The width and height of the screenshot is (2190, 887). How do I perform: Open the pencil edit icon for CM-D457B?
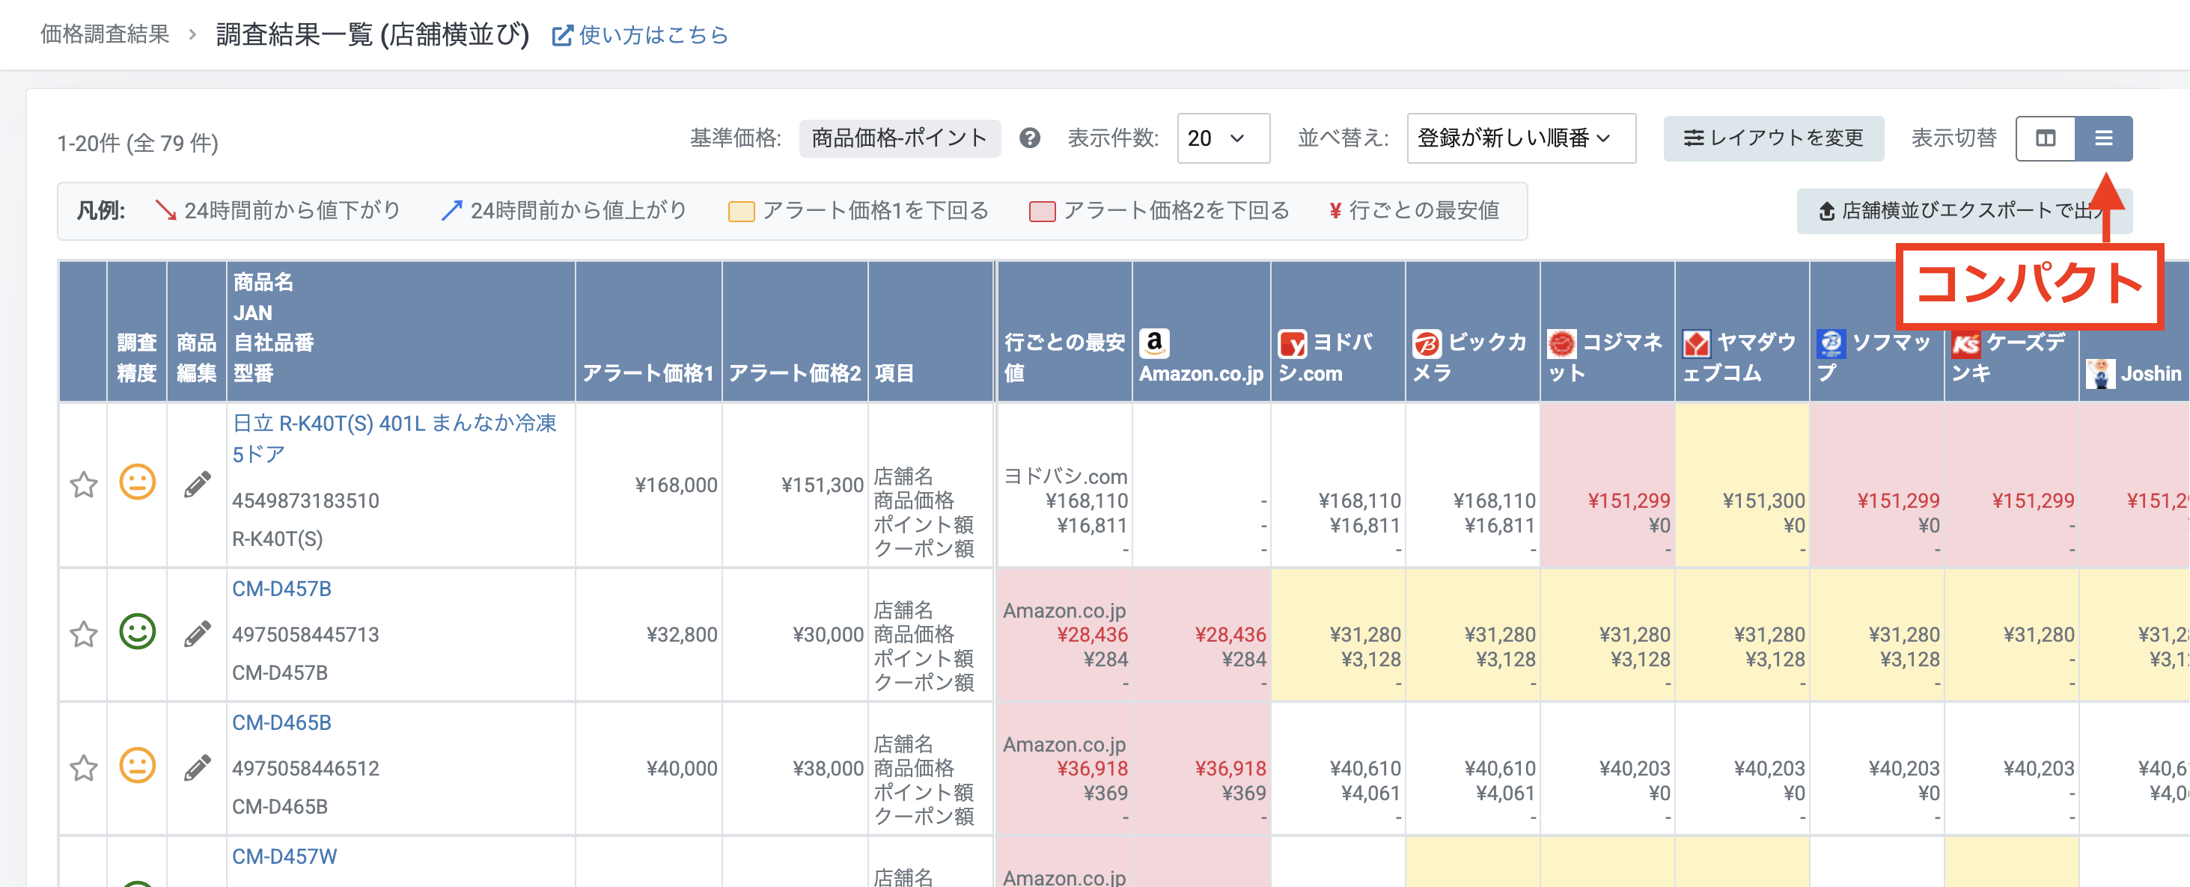point(198,633)
